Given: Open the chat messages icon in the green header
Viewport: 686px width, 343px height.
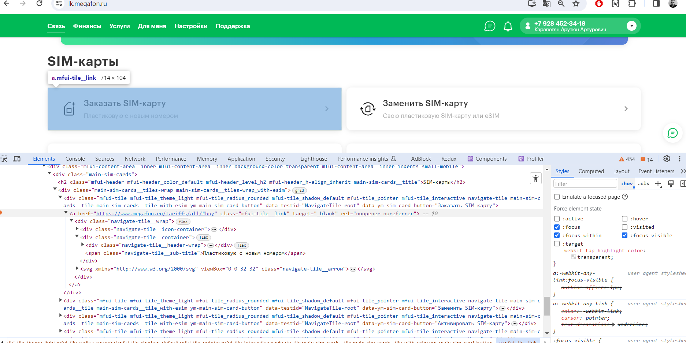Looking at the screenshot, I should pos(490,26).
